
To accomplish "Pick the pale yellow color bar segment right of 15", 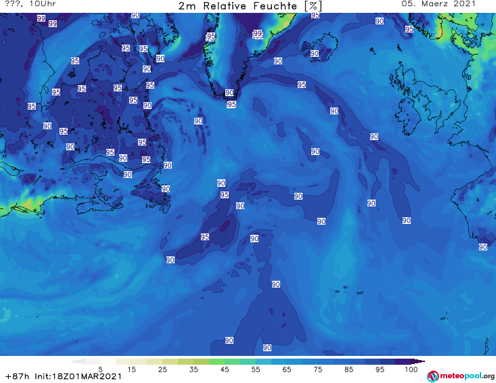I will click(x=139, y=361).
